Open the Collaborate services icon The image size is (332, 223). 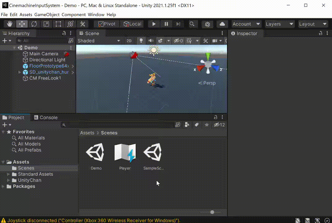click(207, 24)
